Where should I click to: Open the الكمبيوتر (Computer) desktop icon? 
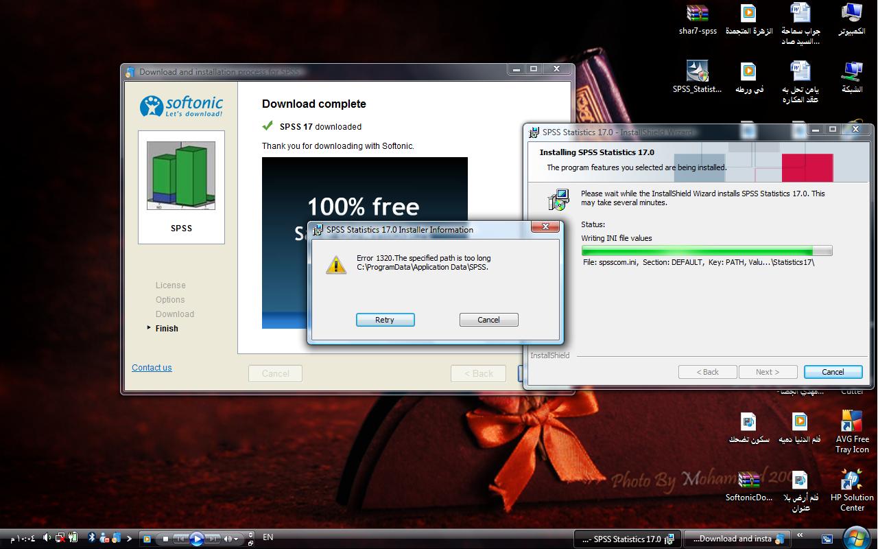tap(852, 19)
